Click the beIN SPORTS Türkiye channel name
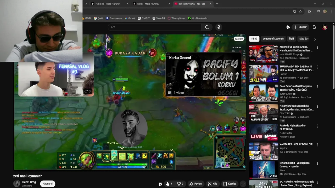 [x=289, y=55]
